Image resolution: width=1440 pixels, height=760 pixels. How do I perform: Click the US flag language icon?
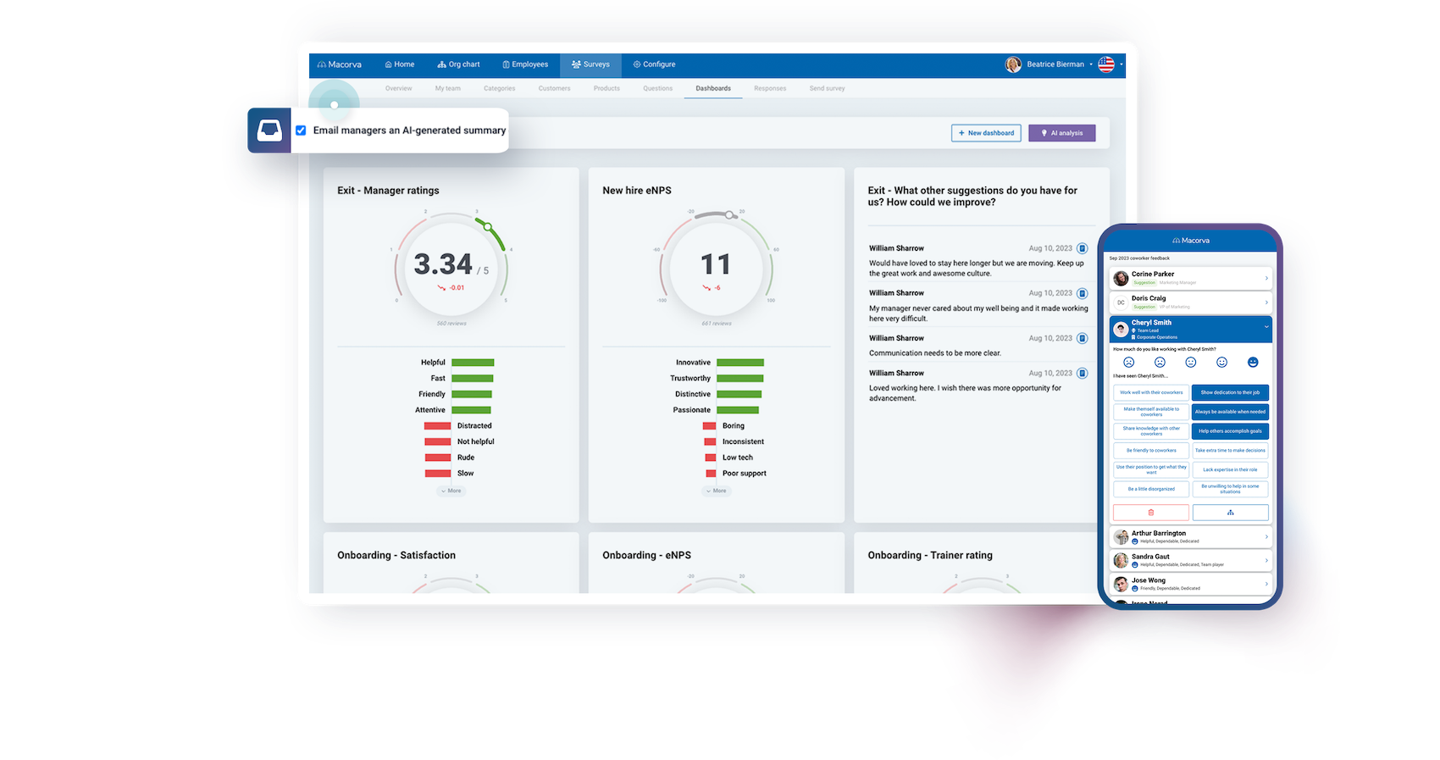[x=1106, y=64]
